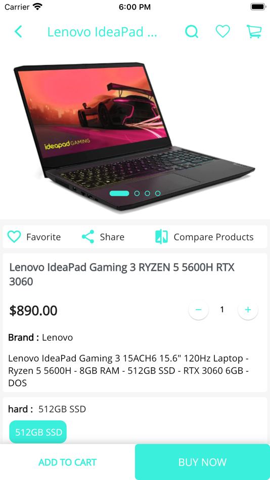Tap the Share icon
The height and width of the screenshot is (480, 270).
88,236
